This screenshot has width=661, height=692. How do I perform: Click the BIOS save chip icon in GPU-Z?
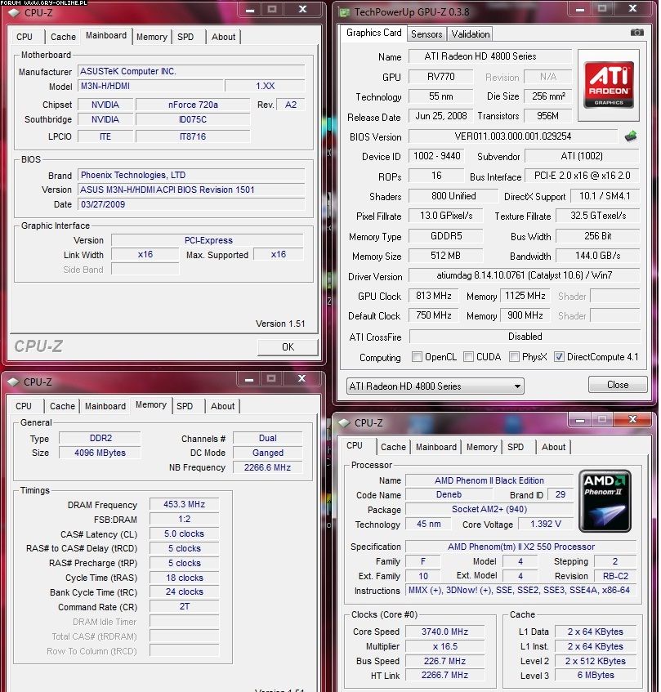pyautogui.click(x=631, y=136)
